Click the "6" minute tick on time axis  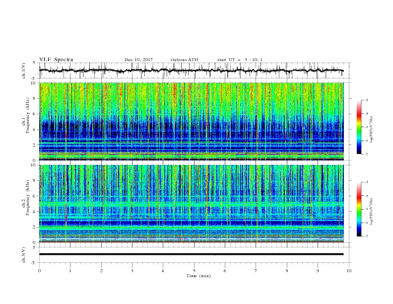coord(225,271)
